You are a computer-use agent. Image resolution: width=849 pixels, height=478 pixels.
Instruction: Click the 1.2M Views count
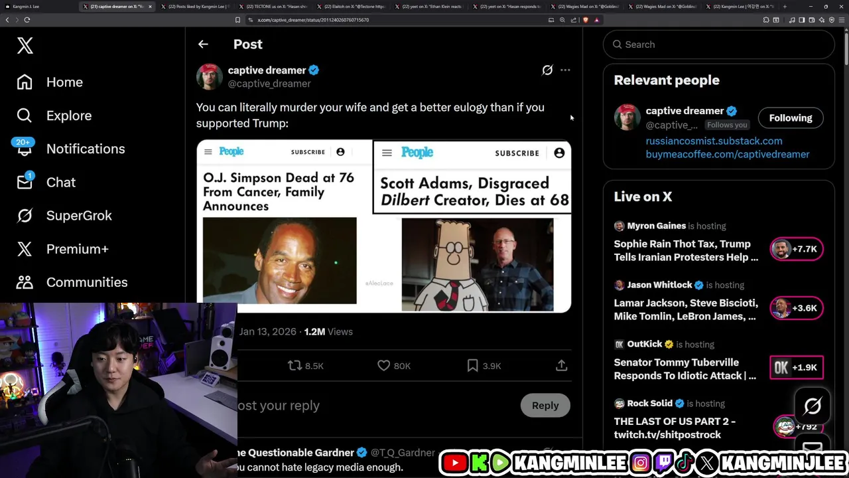coord(328,331)
